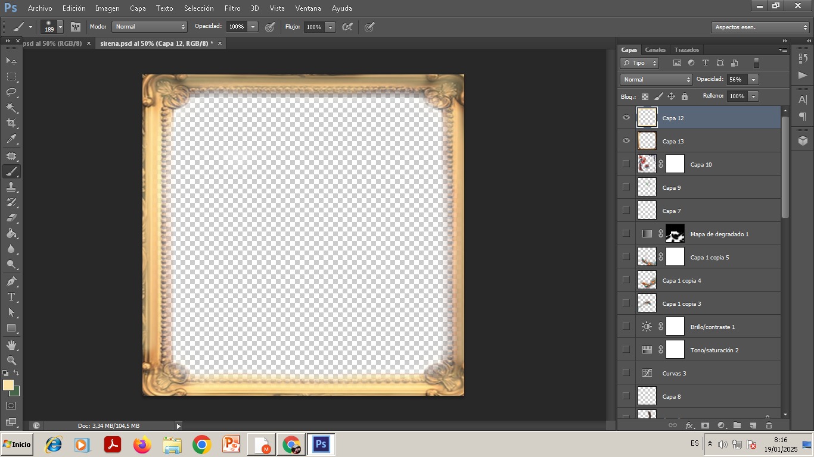Viewport: 814px width, 457px height.
Task: Click the add layer mask icon
Action: pos(705,425)
